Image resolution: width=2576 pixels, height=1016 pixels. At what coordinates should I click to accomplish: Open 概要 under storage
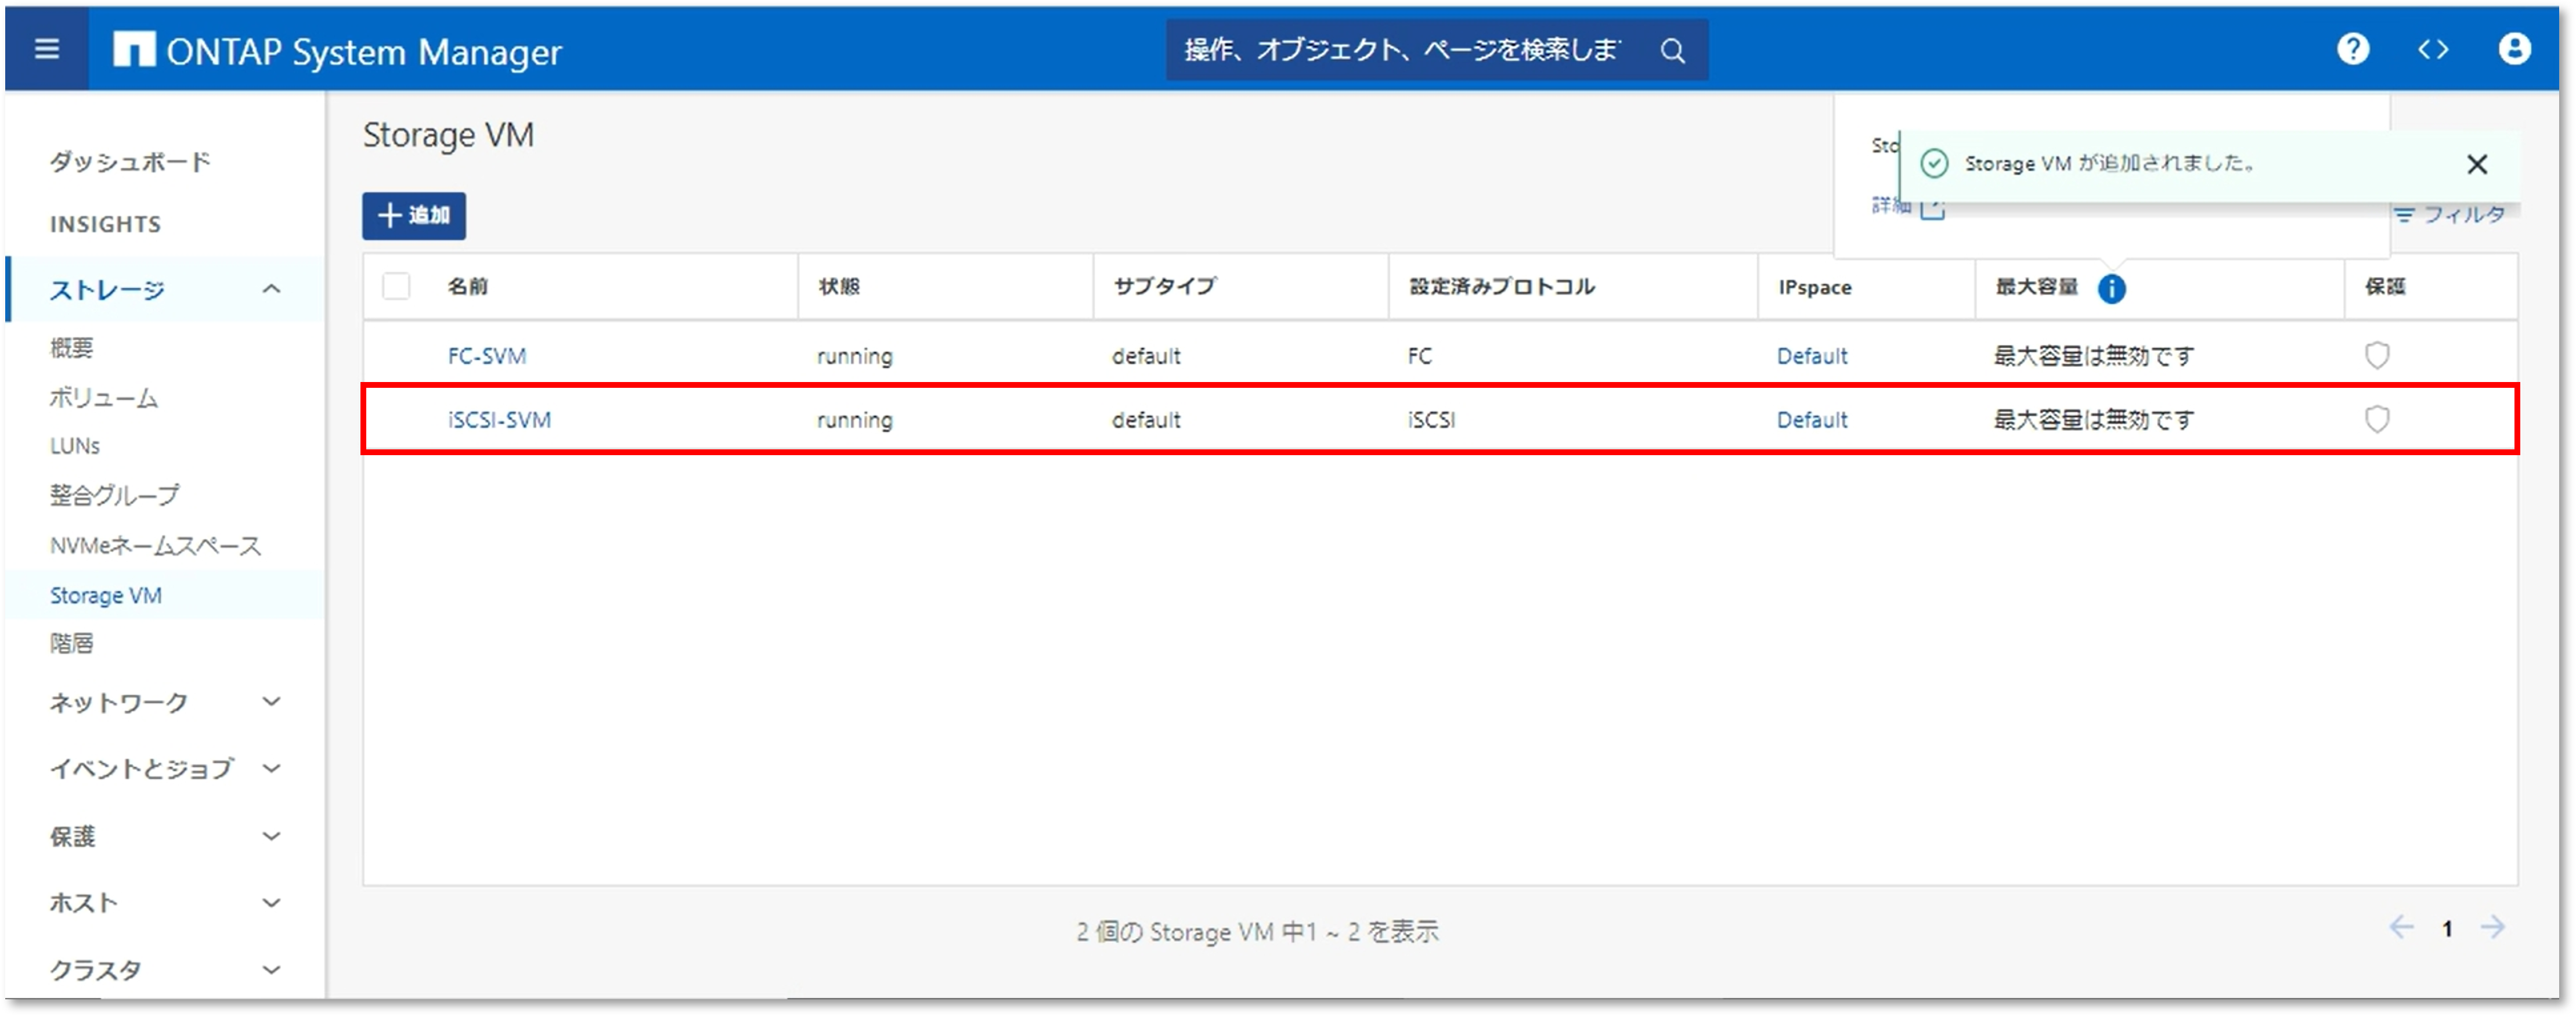click(71, 348)
